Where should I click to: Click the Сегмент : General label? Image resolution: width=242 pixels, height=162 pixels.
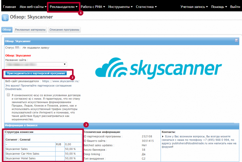point(18,140)
